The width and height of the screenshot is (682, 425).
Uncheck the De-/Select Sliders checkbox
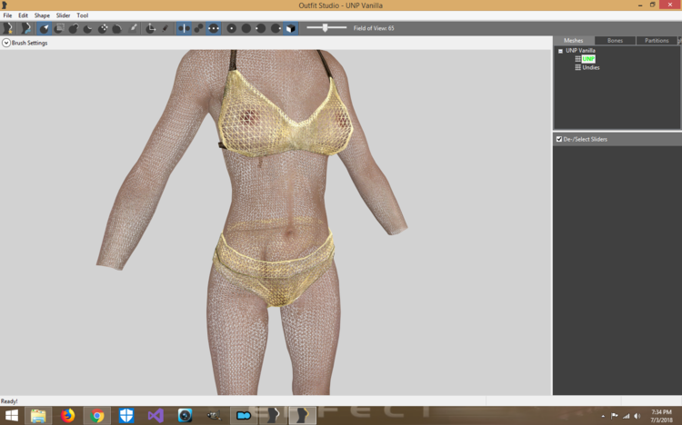coord(559,139)
